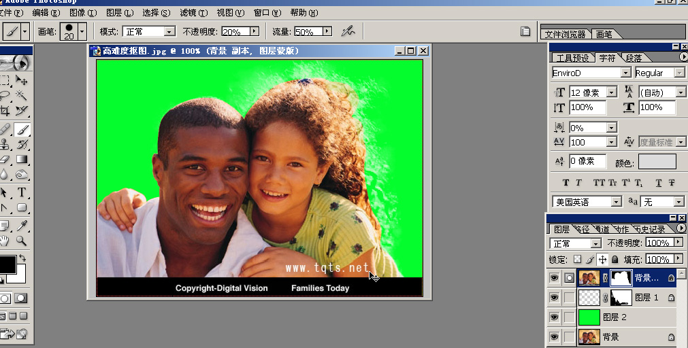The height and width of the screenshot is (348, 688).
Task: Hide the top 背景 副本 layer
Action: coord(554,278)
